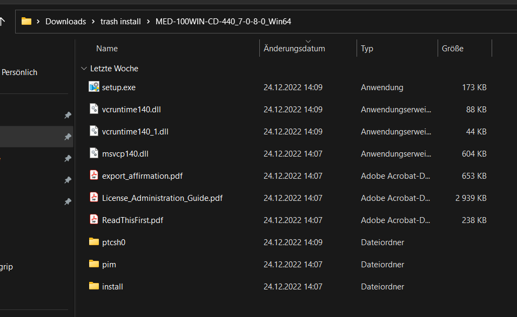Collapse the Letzte Woche group
This screenshot has height=317, width=517.
click(x=84, y=68)
